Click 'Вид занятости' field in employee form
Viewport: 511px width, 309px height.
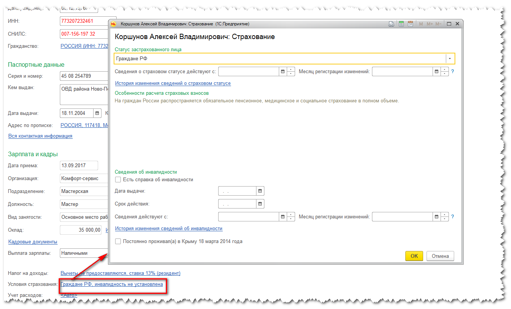[84, 217]
